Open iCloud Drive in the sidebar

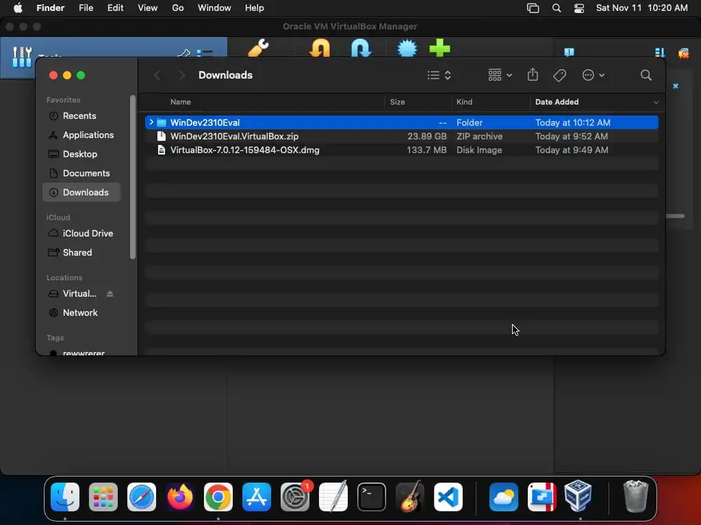tap(81, 234)
